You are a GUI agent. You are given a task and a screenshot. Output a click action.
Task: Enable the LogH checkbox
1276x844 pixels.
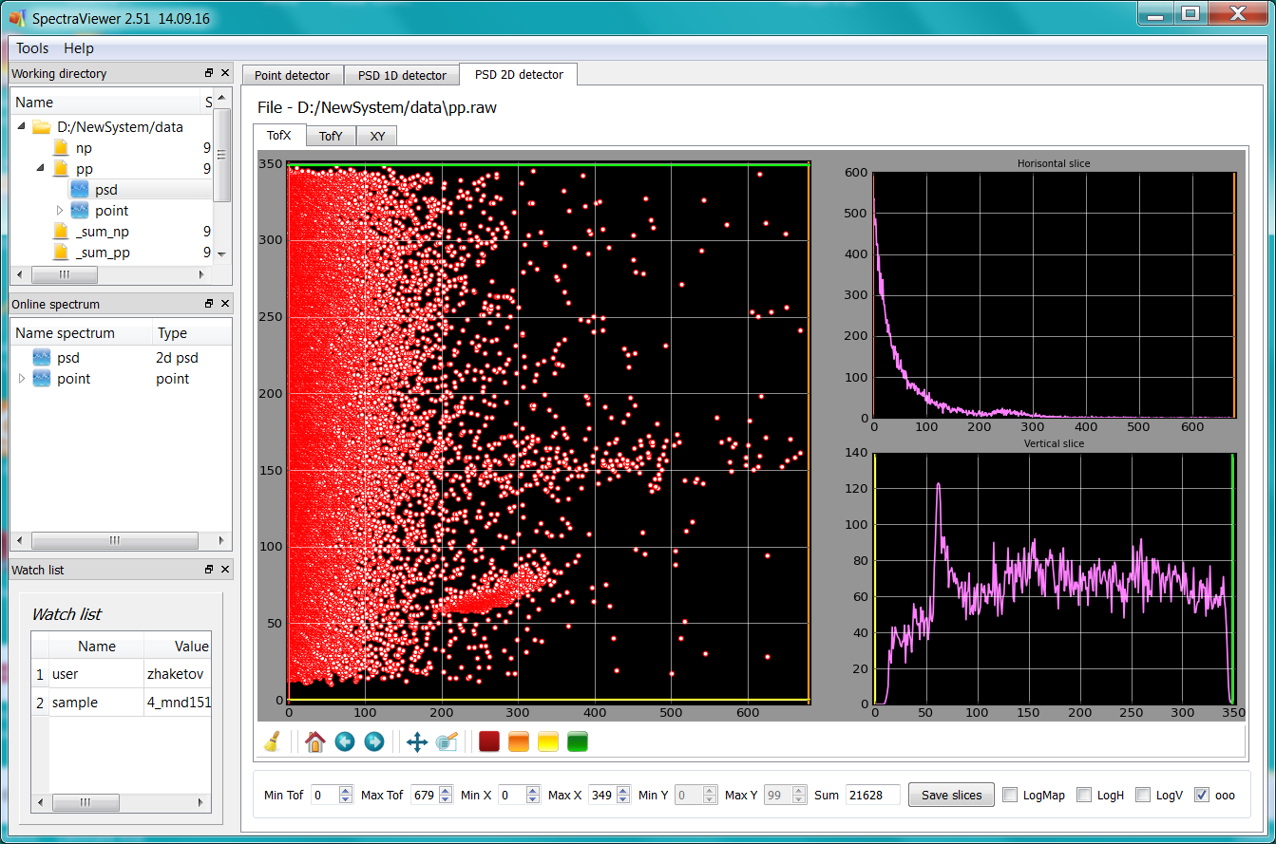pos(1084,795)
